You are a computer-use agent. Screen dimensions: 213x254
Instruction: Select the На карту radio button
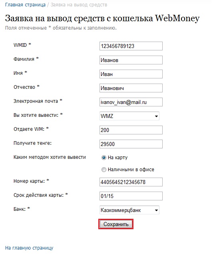click(x=104, y=158)
